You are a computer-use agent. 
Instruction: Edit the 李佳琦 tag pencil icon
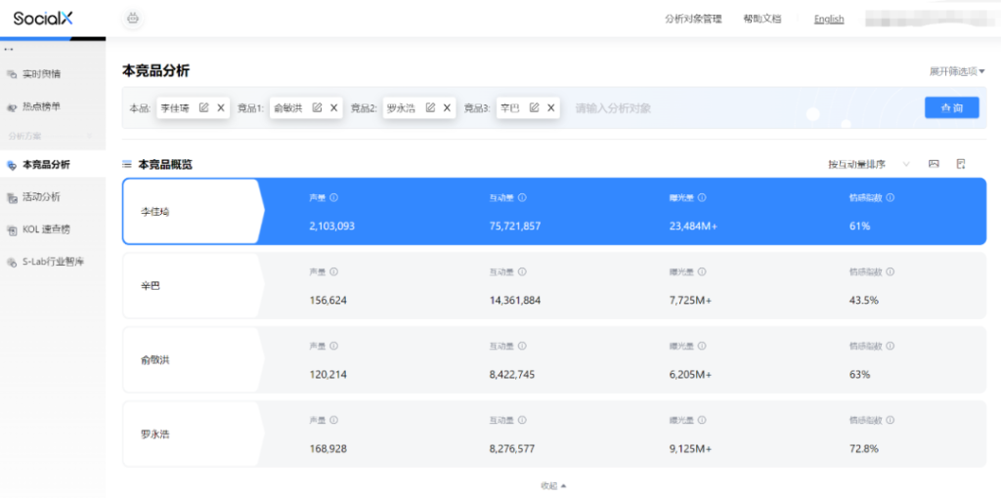click(x=203, y=107)
